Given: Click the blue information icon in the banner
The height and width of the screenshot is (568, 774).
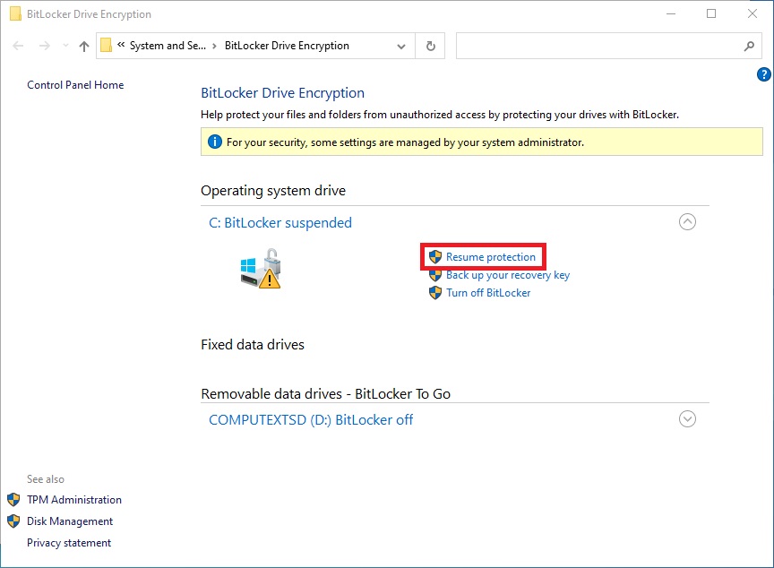Looking at the screenshot, I should (214, 142).
